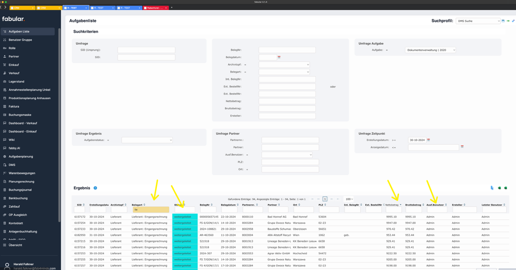Click the green arrow icon beside Suchprofil
Viewport: 516px width, 270px height.
point(508,21)
